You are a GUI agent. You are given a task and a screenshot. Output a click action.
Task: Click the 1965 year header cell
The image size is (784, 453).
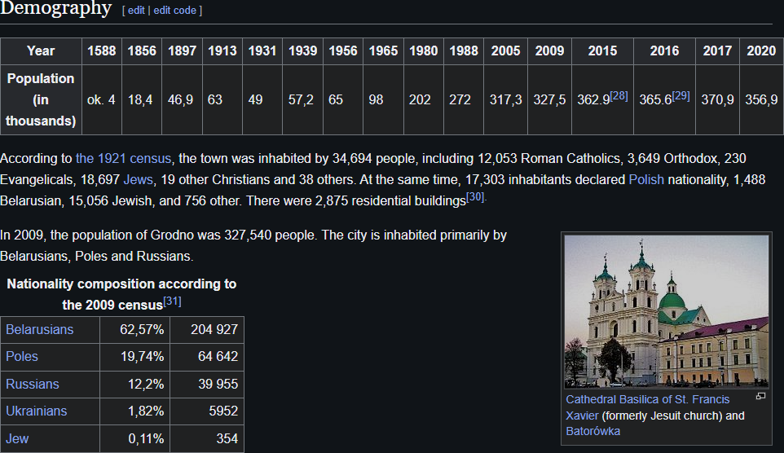pyautogui.click(x=383, y=51)
